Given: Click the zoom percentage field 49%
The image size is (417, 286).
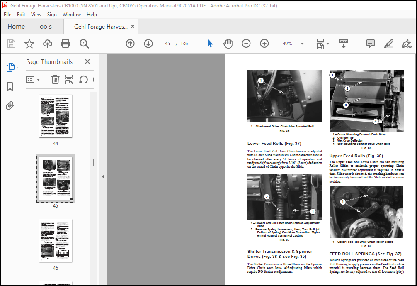Looking at the screenshot, I should (x=287, y=44).
